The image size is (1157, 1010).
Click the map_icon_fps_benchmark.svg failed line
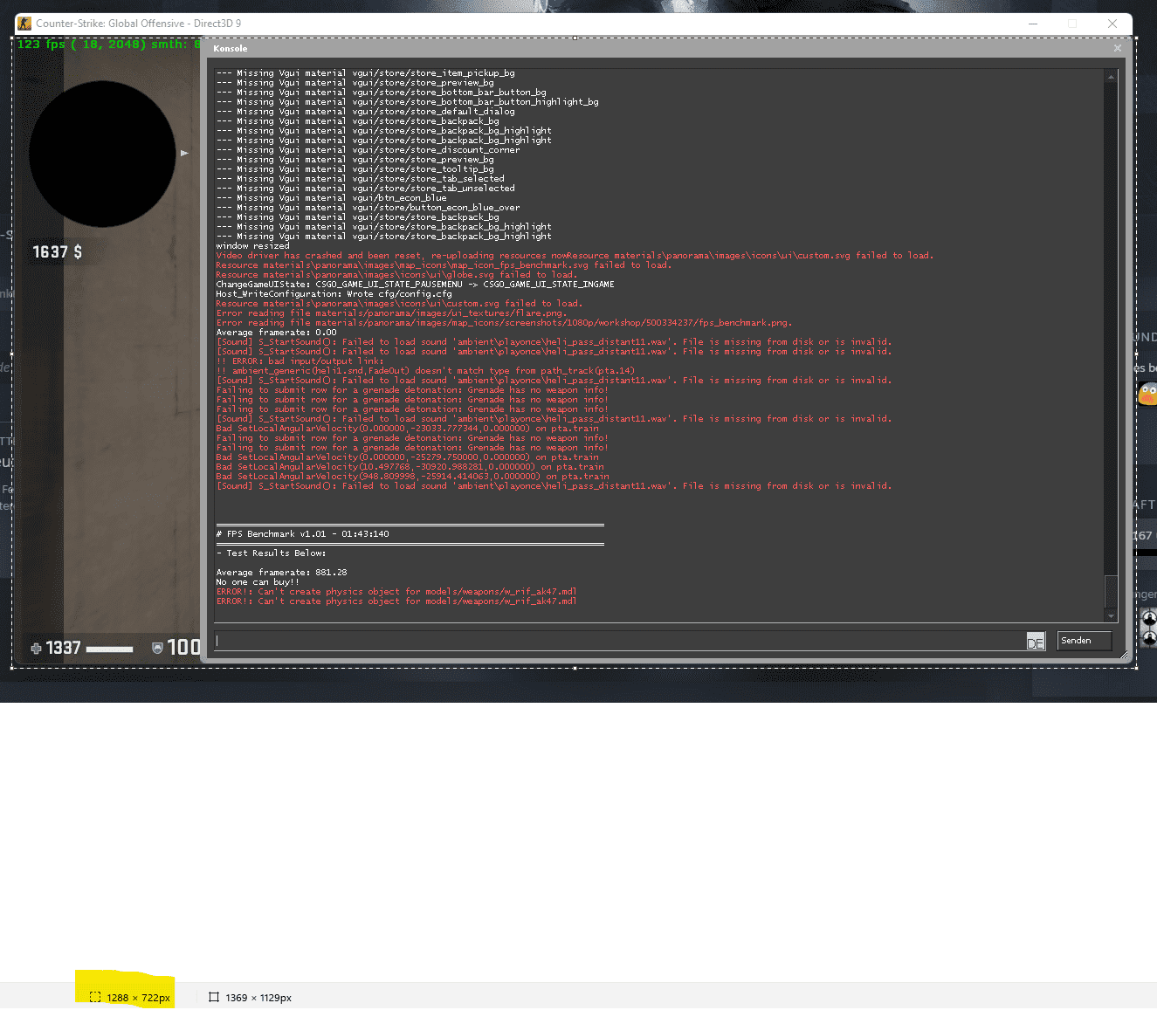(x=444, y=265)
